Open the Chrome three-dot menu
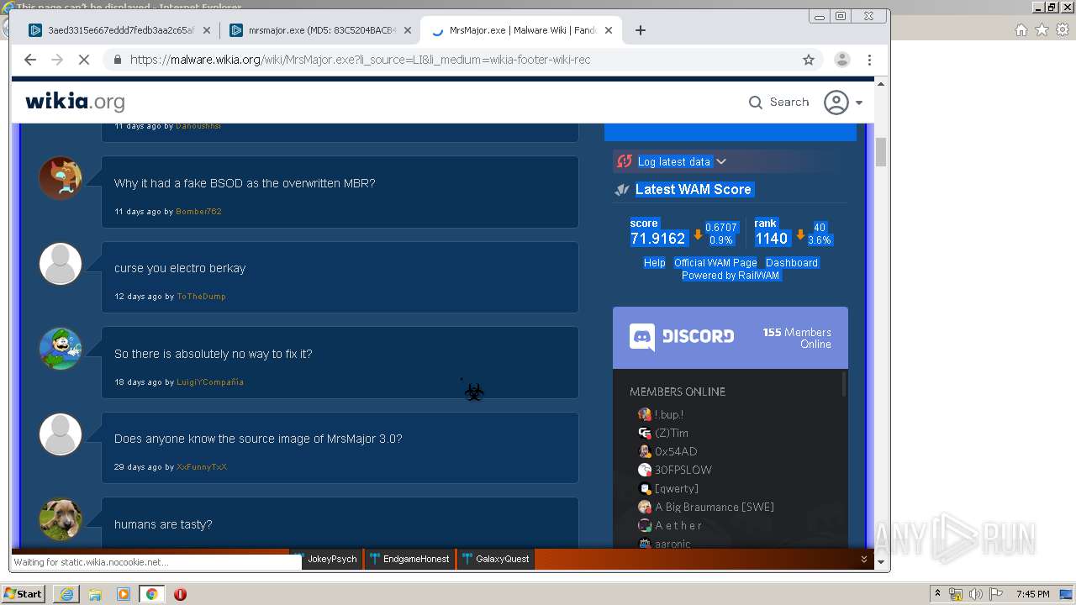Screen dimensions: 1076x605 [x=870, y=60]
